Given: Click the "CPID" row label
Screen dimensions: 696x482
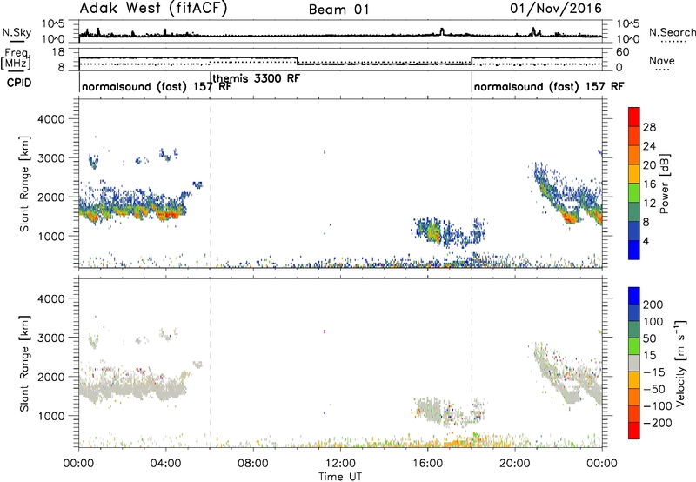Looking at the screenshot, I should 19,83.
